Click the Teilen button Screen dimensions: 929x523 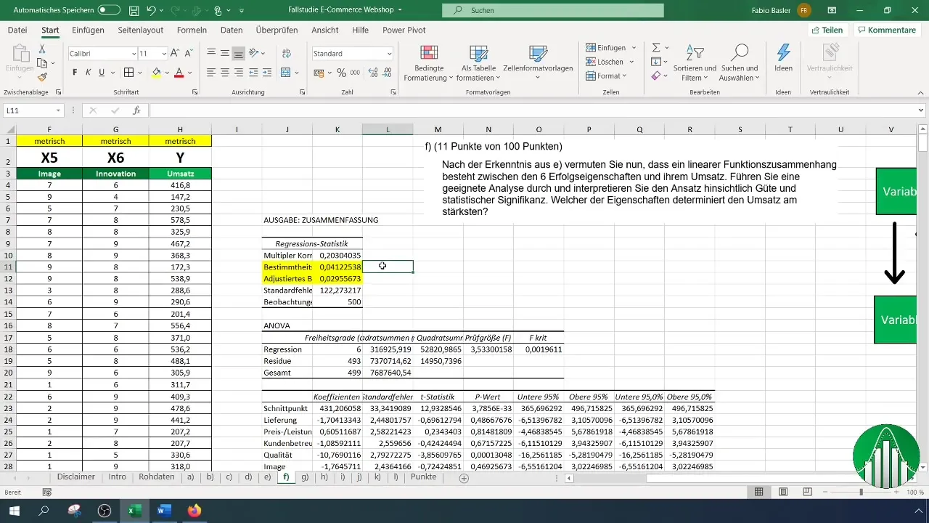827,30
